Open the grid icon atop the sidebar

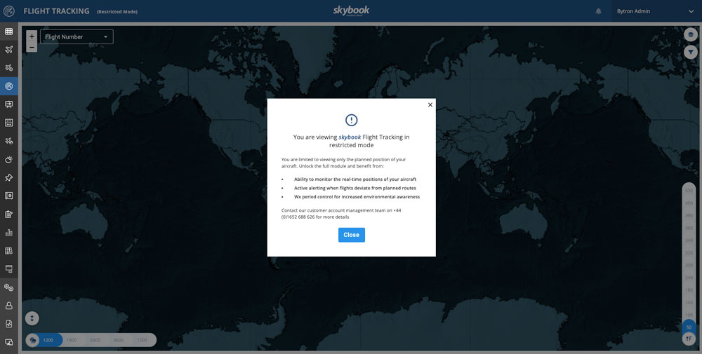click(x=9, y=32)
